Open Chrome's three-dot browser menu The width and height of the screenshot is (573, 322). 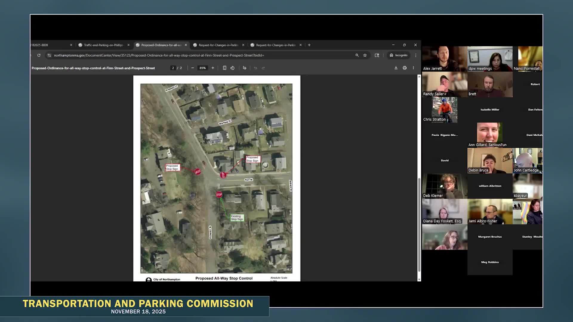coord(416,55)
